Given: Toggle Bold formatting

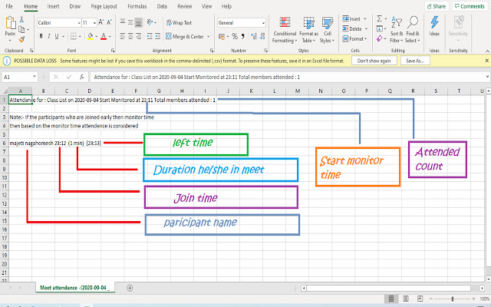Looking at the screenshot, I should click(39, 35).
